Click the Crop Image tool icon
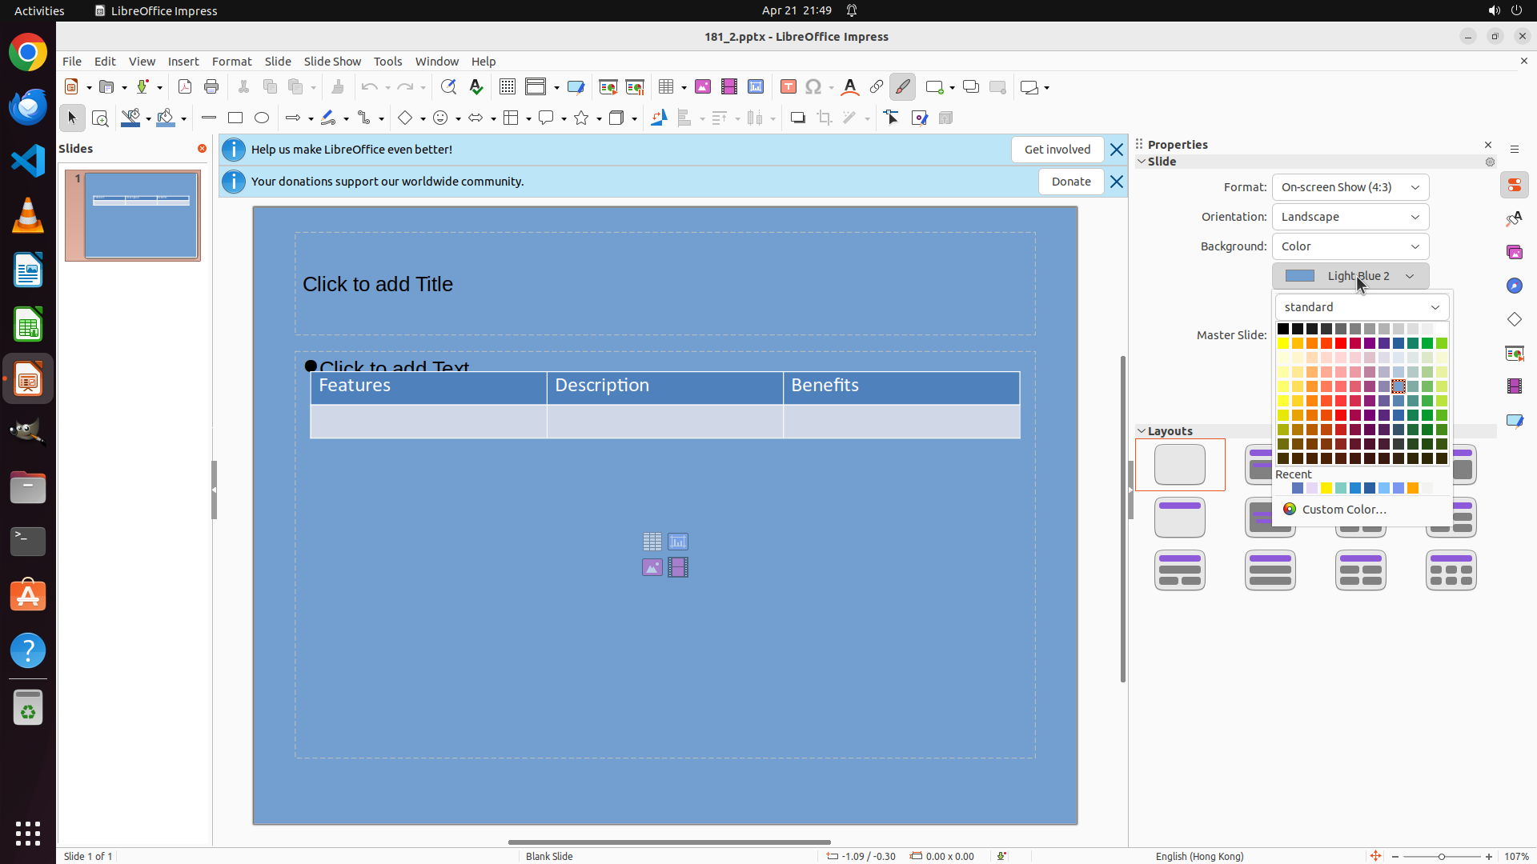The width and height of the screenshot is (1537, 864). click(x=824, y=118)
